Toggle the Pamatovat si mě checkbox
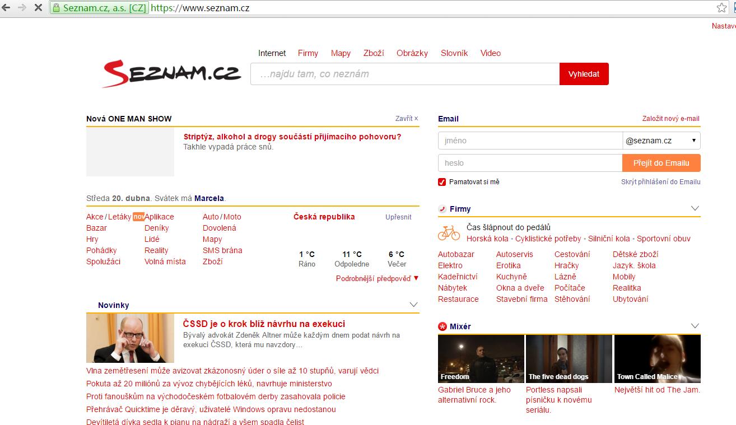The width and height of the screenshot is (736, 425). click(442, 182)
